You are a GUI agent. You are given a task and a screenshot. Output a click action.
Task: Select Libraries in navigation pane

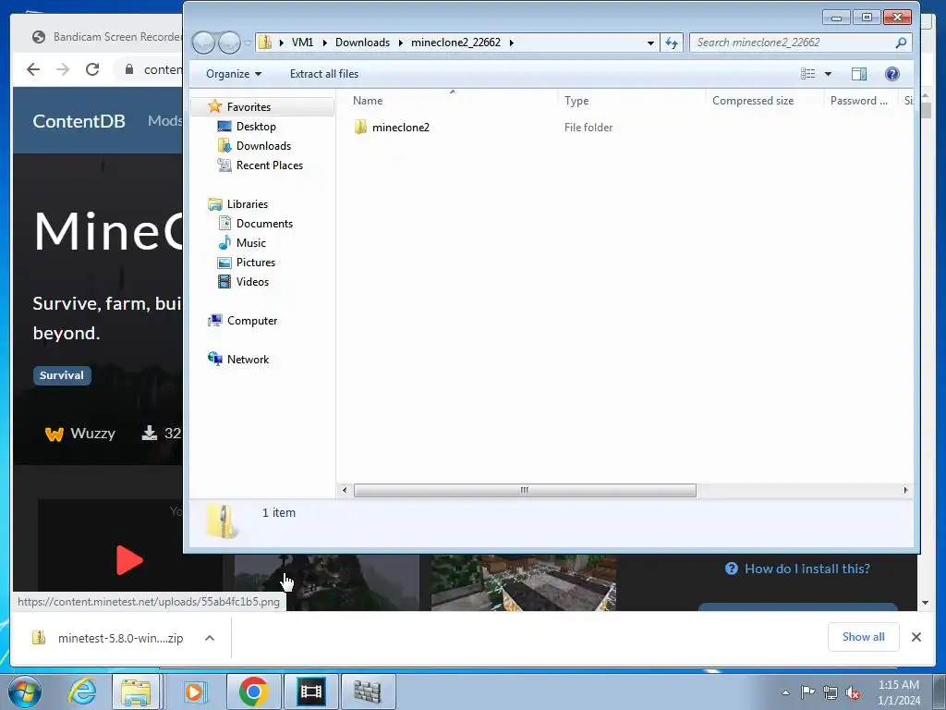click(x=247, y=204)
